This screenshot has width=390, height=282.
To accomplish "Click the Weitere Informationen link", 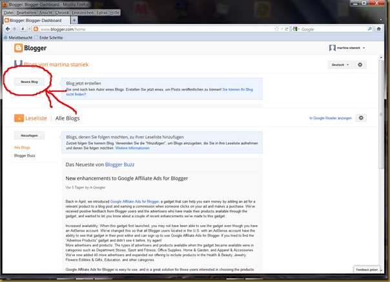I will click(x=132, y=148).
